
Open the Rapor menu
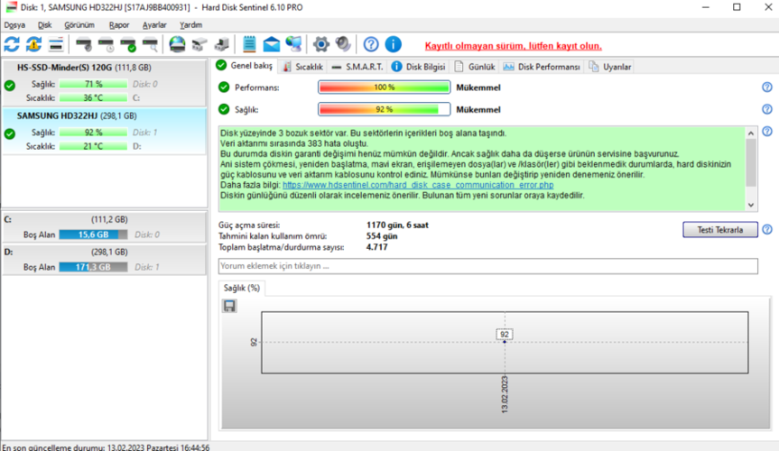pyautogui.click(x=119, y=25)
